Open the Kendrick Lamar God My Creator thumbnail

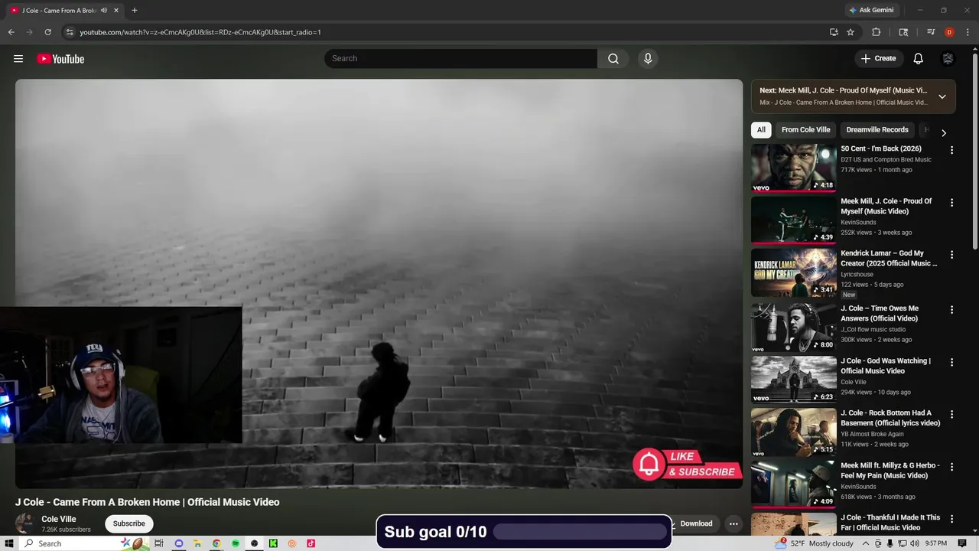pos(794,272)
